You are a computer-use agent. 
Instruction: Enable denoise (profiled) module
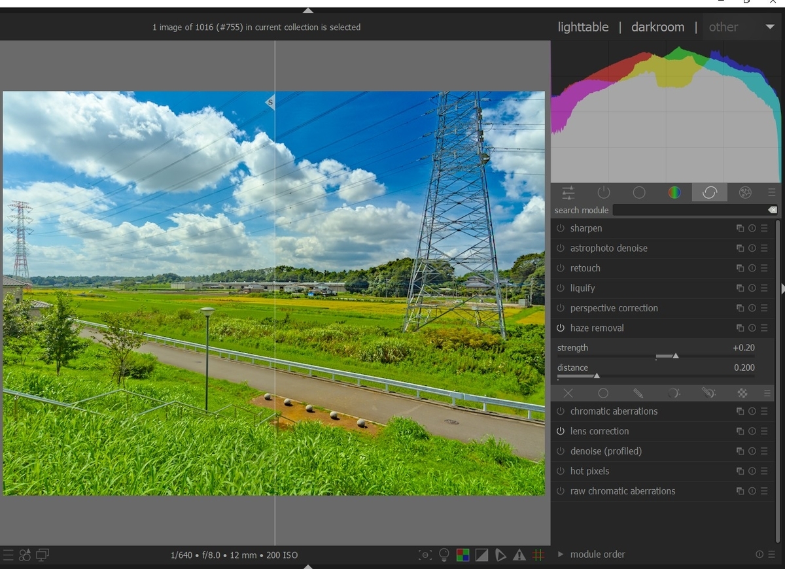click(561, 451)
